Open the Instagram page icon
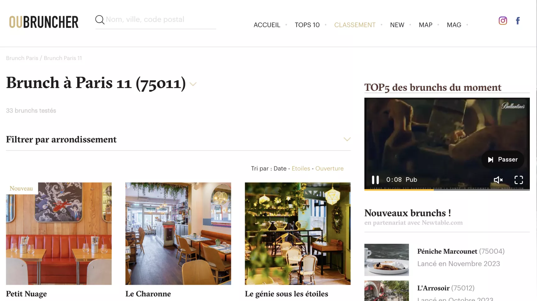 503,21
